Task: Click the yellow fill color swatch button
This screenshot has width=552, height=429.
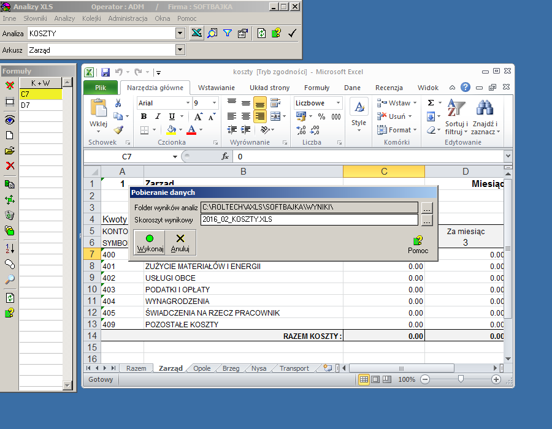Action: 172,130
